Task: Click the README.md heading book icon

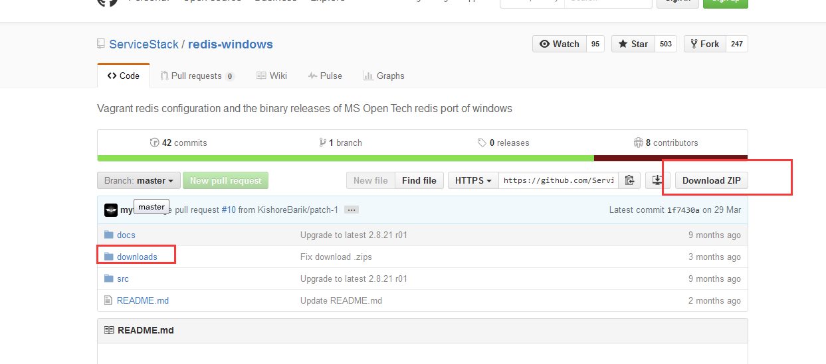Action: pos(109,330)
